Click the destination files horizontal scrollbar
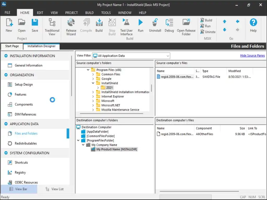The height and width of the screenshot is (200, 267). [199, 191]
